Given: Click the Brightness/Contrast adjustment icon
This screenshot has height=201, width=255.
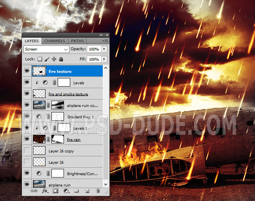Looking at the screenshot, I should coord(39,174).
